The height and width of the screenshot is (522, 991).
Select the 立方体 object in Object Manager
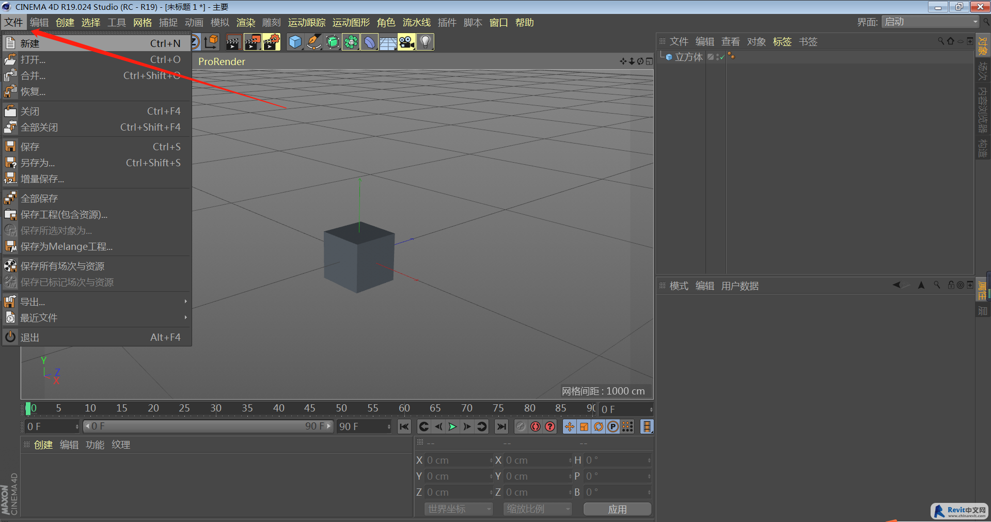689,57
